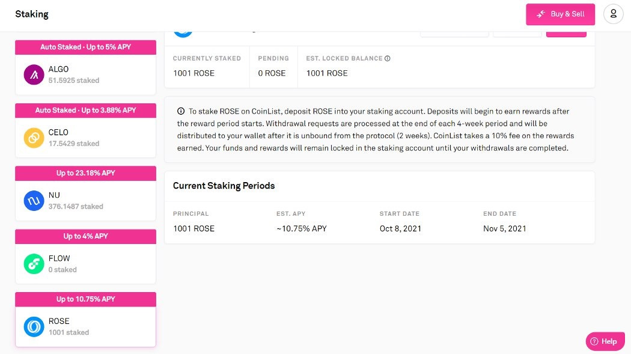Click start date Oct 8, 2021
Viewport: 631px width, 354px height.
(400, 228)
